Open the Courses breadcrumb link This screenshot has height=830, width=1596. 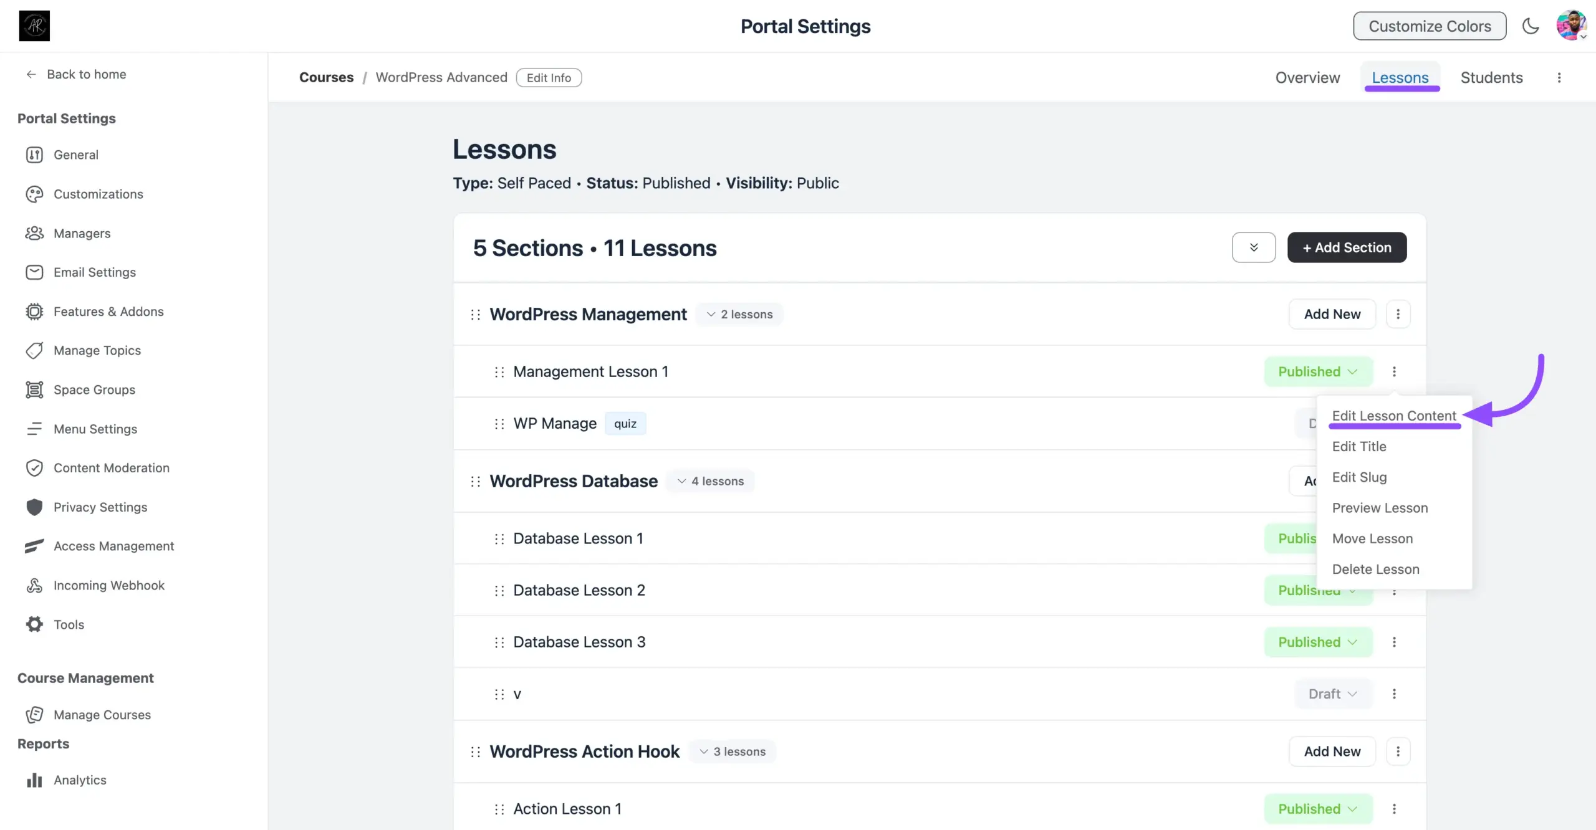click(x=326, y=77)
